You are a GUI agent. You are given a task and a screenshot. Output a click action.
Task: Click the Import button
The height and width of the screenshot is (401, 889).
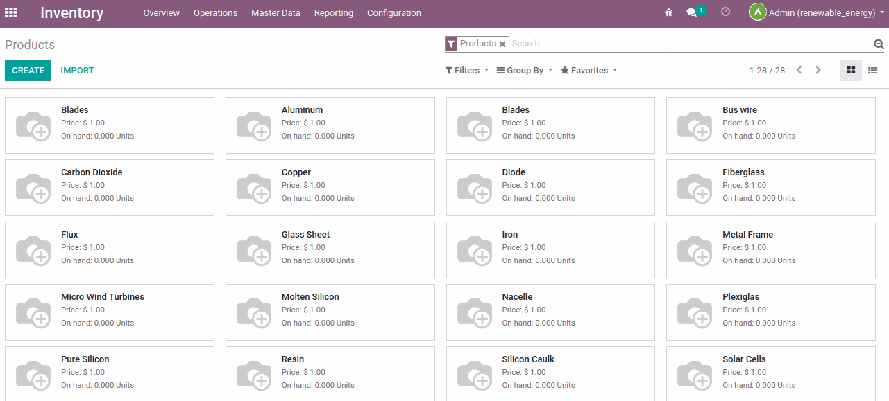(77, 71)
